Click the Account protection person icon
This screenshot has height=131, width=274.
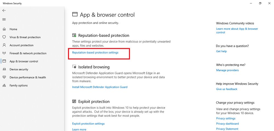[x=4, y=45]
